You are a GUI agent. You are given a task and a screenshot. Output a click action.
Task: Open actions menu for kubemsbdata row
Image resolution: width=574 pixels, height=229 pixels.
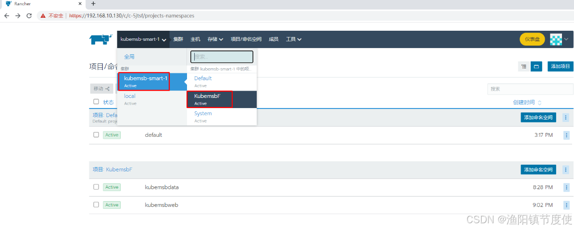[566, 187]
